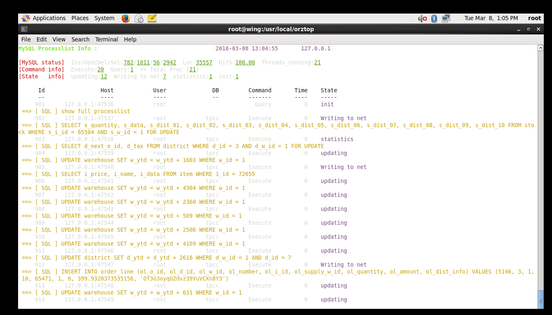Open the View menu in terminal
The width and height of the screenshot is (552, 315).
59,39
